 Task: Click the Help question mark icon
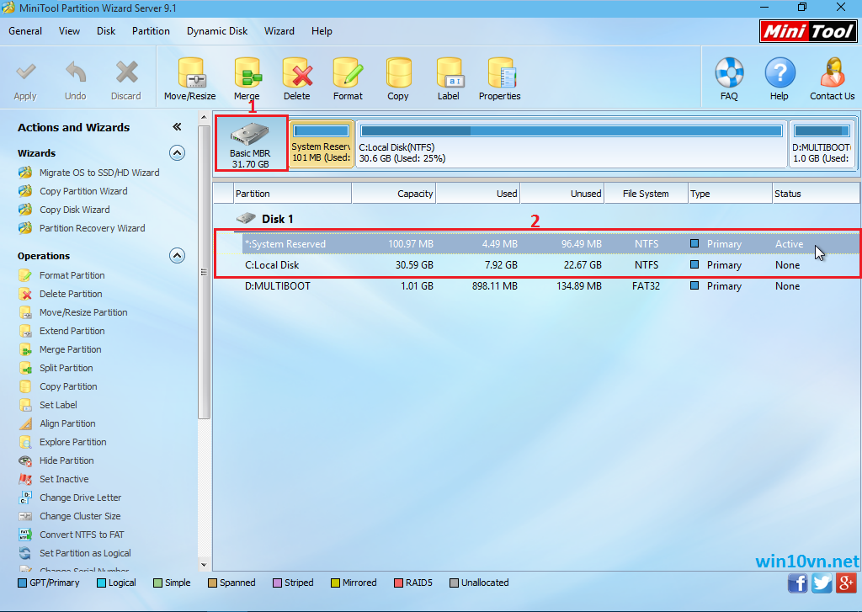(x=780, y=72)
